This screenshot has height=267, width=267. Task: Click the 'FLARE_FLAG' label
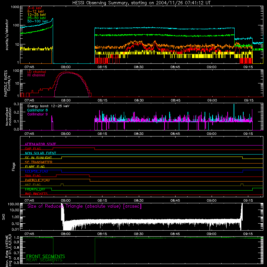coord(35,167)
